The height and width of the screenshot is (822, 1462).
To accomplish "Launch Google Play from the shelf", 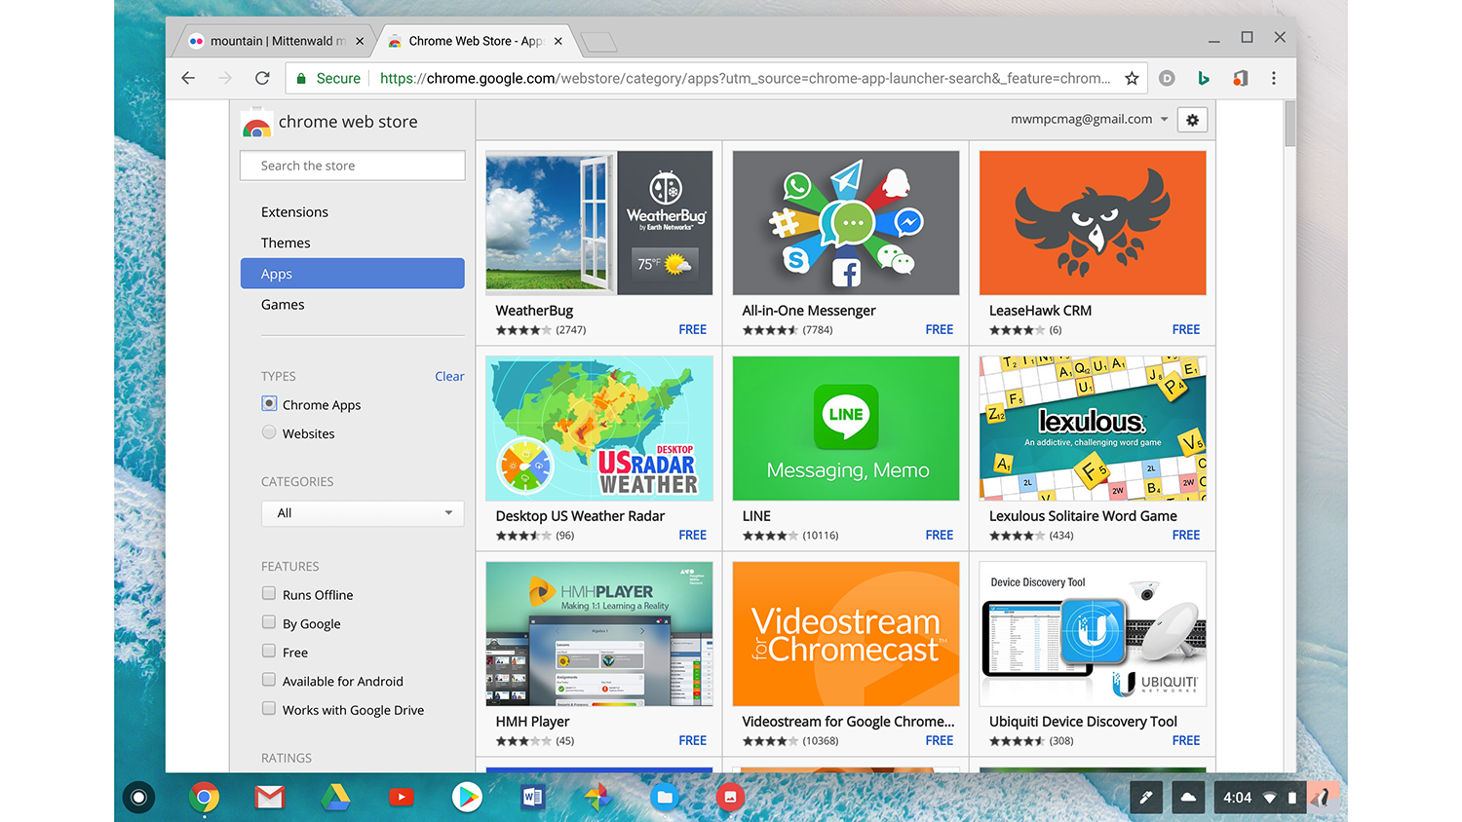I will point(466,797).
